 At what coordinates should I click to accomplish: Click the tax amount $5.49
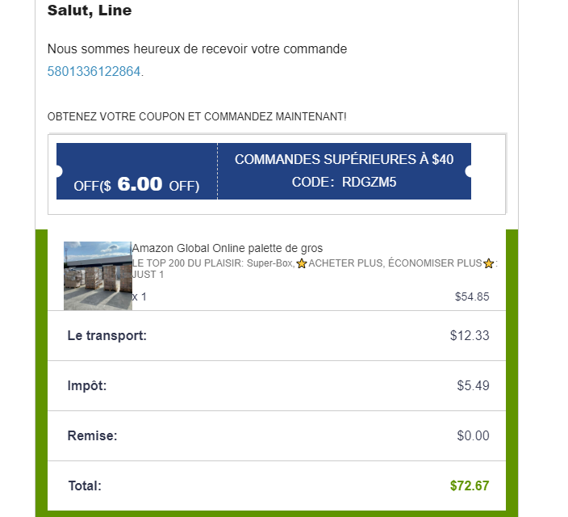click(x=473, y=385)
